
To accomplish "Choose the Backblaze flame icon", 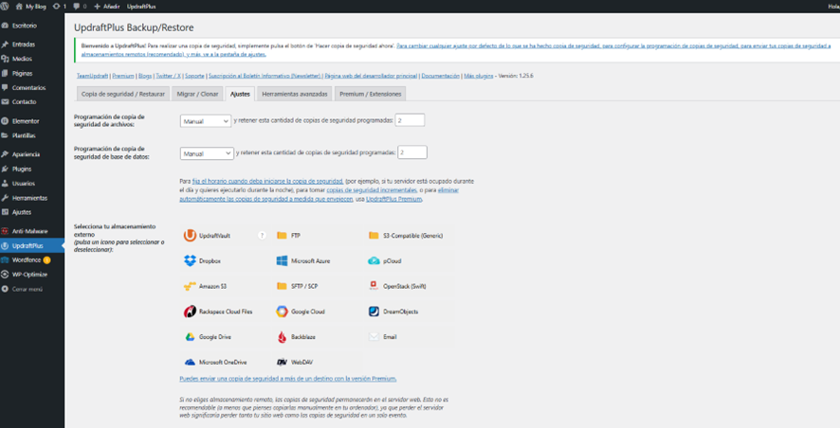I will [x=282, y=336].
